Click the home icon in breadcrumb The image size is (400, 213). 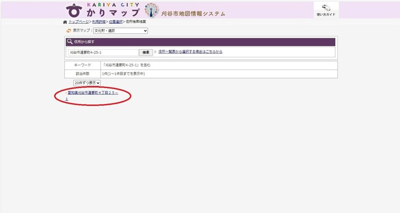pyautogui.click(x=65, y=22)
